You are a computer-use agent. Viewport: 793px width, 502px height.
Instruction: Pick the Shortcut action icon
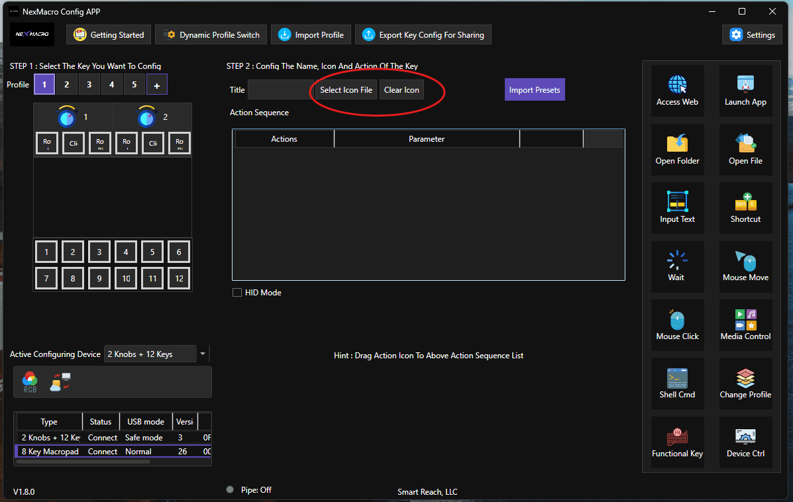coord(745,208)
